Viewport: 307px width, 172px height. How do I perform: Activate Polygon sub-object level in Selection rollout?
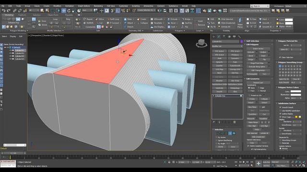click(x=230, y=133)
